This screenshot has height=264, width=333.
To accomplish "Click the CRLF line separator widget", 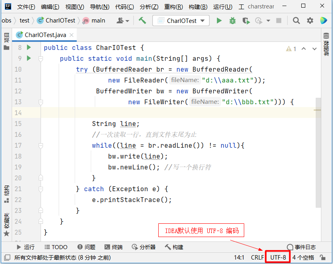I will pyautogui.click(x=257, y=258).
